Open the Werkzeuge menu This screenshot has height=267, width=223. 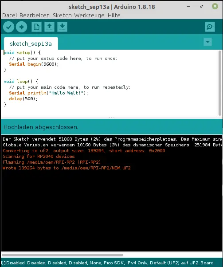tap(90, 16)
